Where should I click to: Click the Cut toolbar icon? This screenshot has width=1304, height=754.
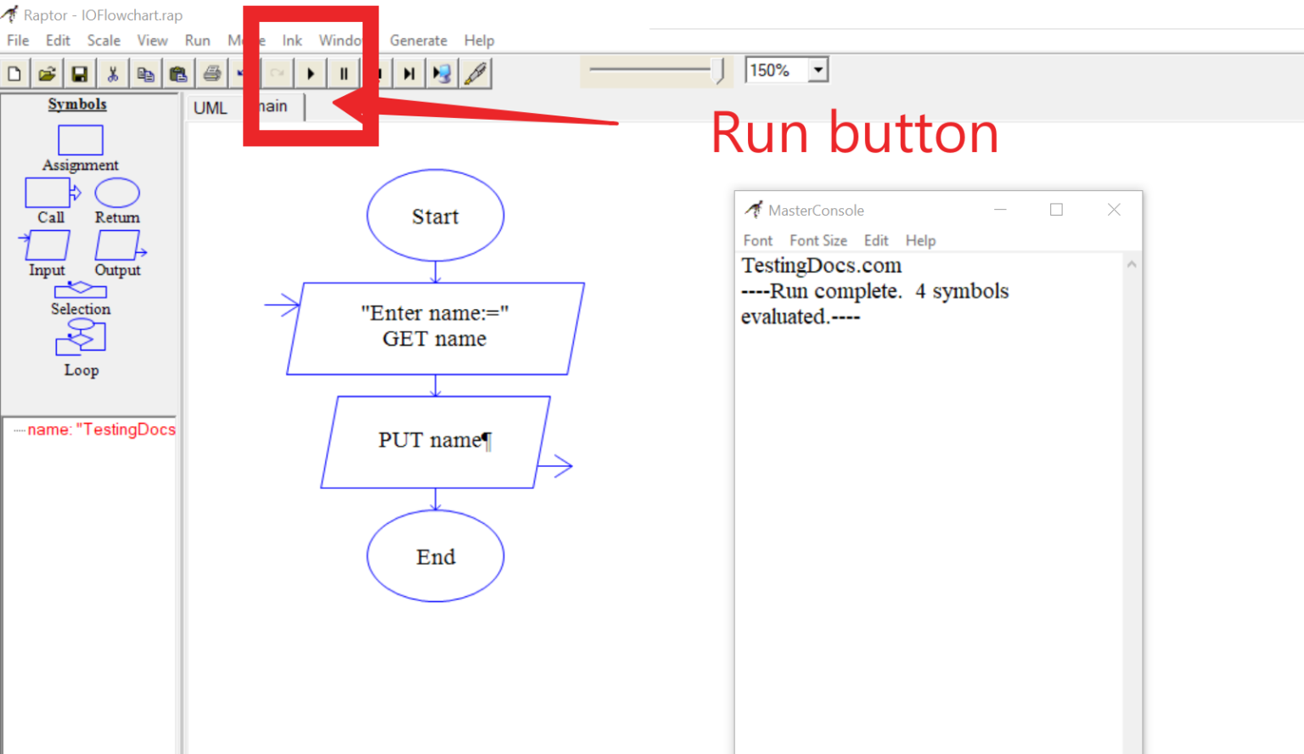pyautogui.click(x=113, y=73)
